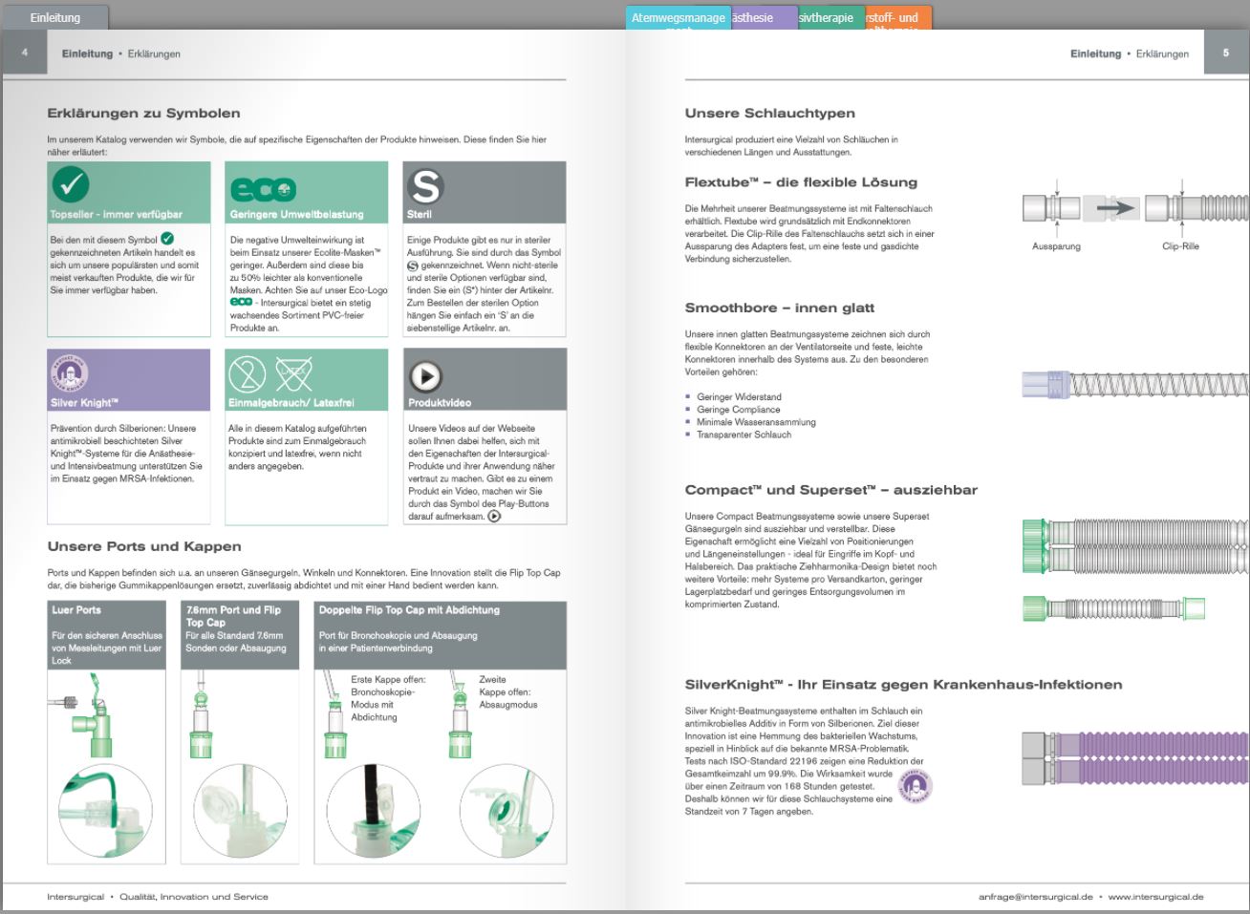Image resolution: width=1250 pixels, height=914 pixels.
Task: Click the Clip-Rille diagram label
Action: click(1180, 246)
